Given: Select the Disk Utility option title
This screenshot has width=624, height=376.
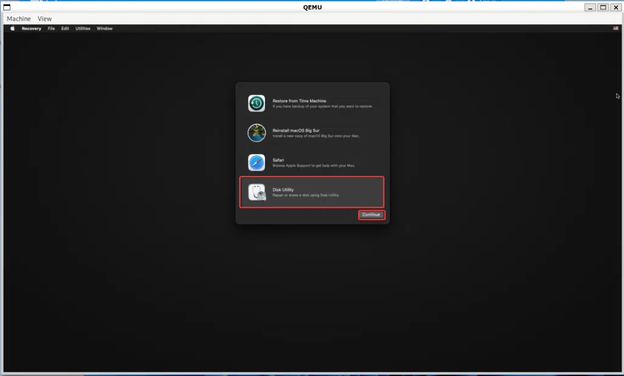Looking at the screenshot, I should 283,190.
